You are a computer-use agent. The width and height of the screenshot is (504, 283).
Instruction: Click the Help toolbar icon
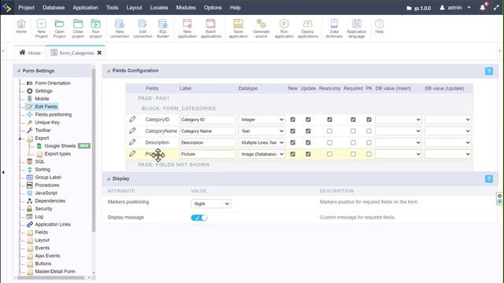point(380,26)
